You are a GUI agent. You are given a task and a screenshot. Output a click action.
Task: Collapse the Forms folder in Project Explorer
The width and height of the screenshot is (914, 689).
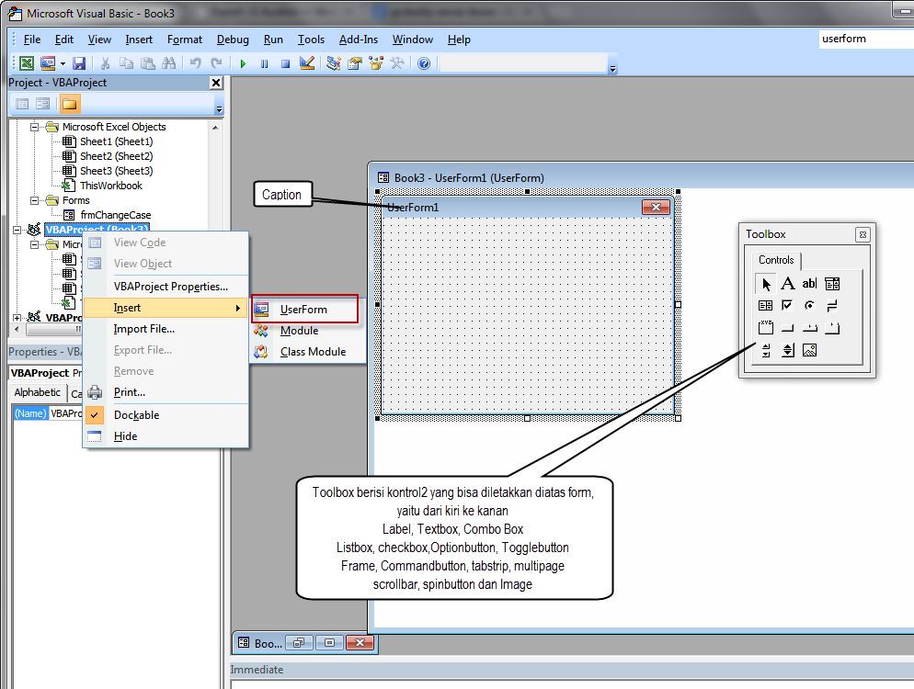click(x=34, y=199)
